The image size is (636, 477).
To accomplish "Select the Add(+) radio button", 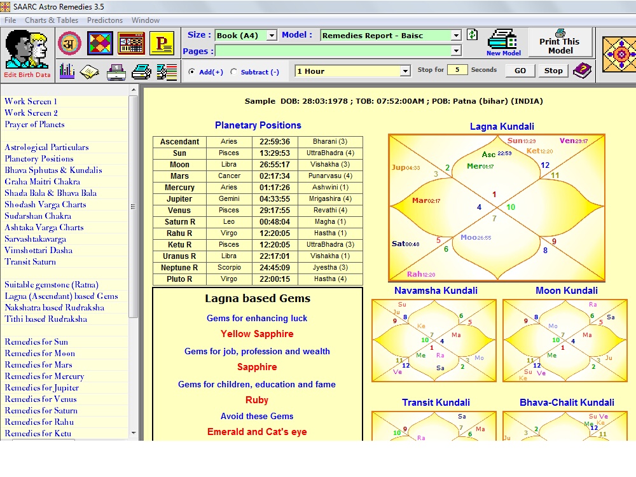I will point(192,72).
